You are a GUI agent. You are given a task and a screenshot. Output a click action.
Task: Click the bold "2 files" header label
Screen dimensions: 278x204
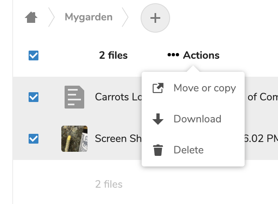tap(113, 55)
